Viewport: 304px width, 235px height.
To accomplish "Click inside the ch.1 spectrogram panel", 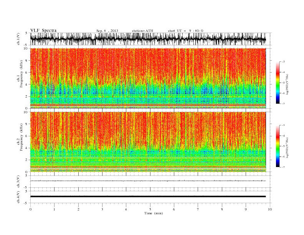I will coord(148,78).
